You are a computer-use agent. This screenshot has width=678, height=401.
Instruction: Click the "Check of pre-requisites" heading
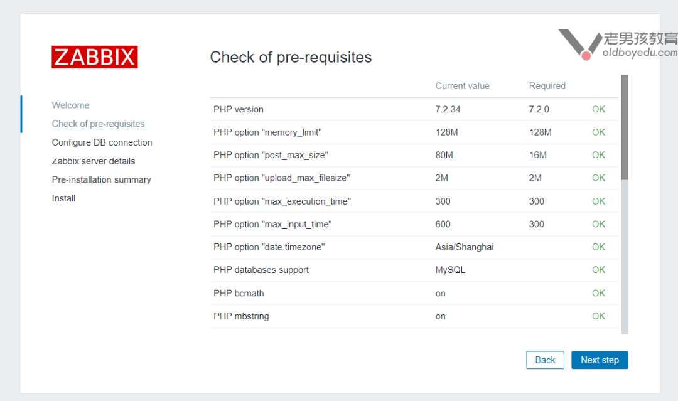coord(291,58)
